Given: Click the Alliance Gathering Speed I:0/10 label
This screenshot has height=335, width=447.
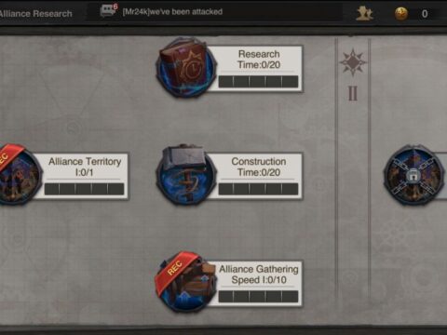Looking at the screenshot, I should coord(259,275).
